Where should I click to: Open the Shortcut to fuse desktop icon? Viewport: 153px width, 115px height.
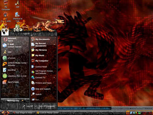(17, 17)
